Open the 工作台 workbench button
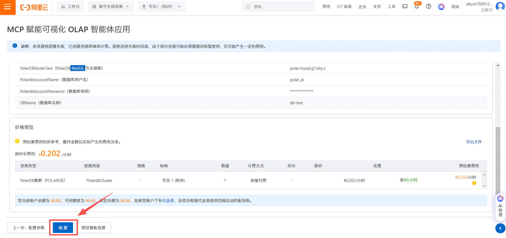 pyautogui.click(x=70, y=7)
